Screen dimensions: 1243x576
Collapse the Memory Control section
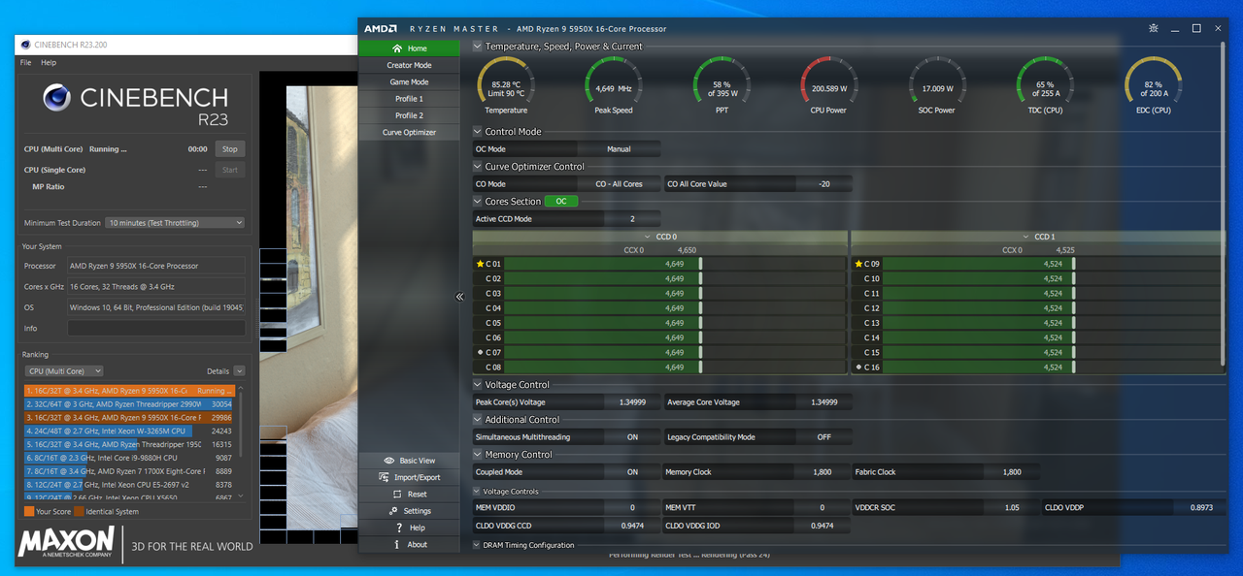(x=477, y=455)
